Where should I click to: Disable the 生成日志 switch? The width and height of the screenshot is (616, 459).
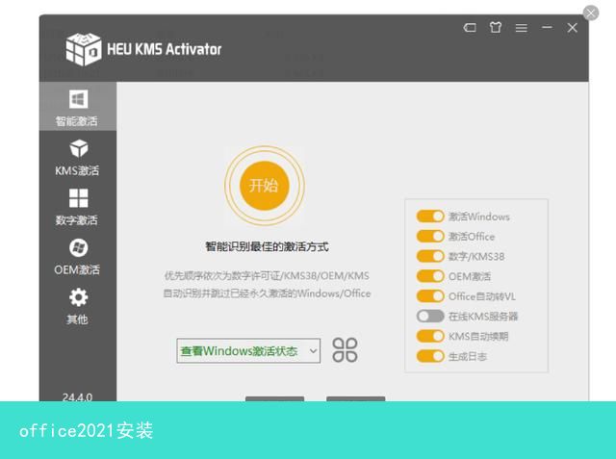click(x=430, y=356)
